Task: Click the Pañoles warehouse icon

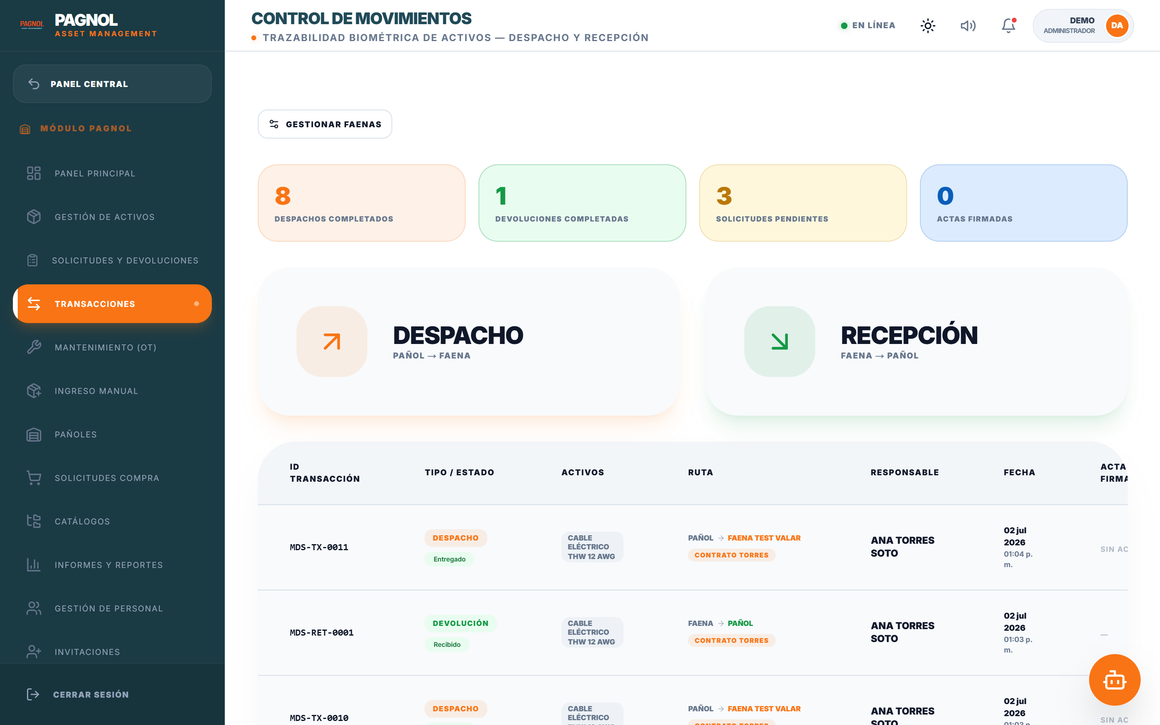Action: (x=33, y=435)
